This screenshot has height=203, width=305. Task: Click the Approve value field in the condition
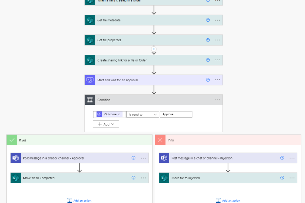tap(176, 114)
